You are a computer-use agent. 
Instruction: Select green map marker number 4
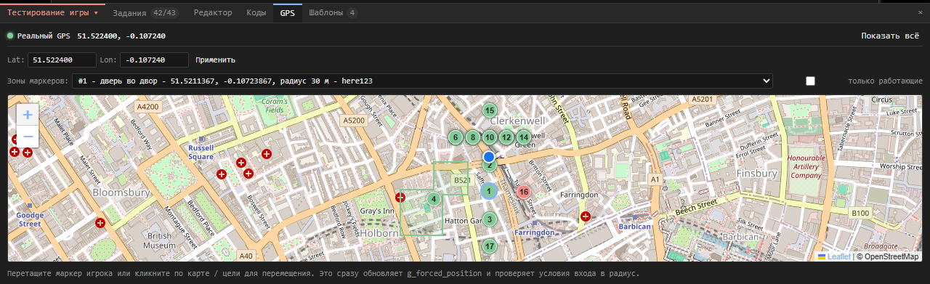coord(433,198)
